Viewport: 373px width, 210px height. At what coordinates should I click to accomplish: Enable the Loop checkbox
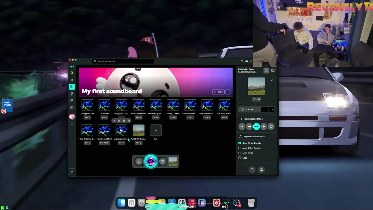click(240, 158)
